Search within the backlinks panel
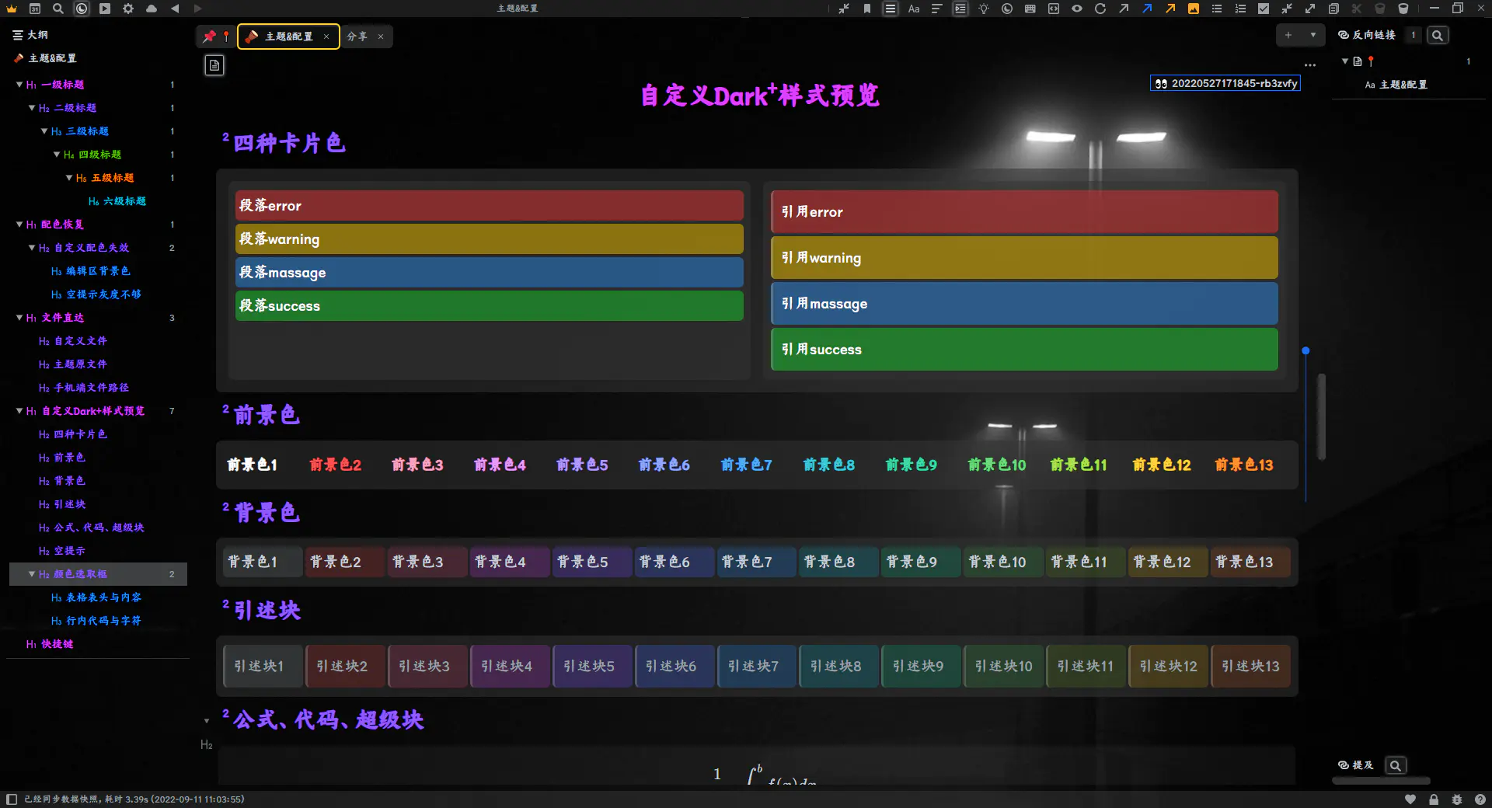 [x=1438, y=35]
